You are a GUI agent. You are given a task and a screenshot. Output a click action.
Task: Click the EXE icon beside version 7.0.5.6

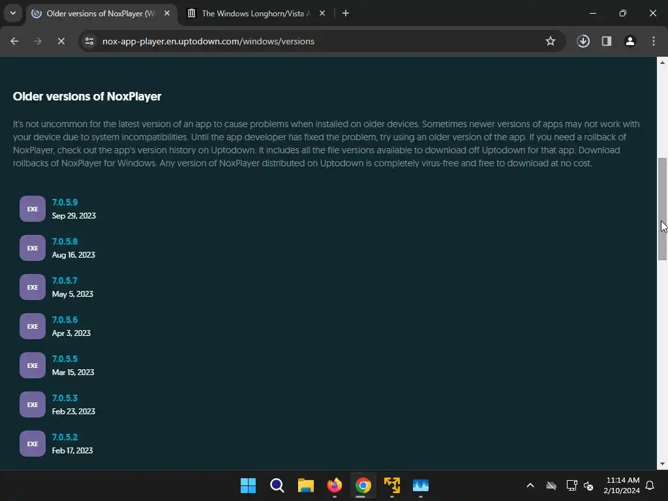[x=33, y=326]
